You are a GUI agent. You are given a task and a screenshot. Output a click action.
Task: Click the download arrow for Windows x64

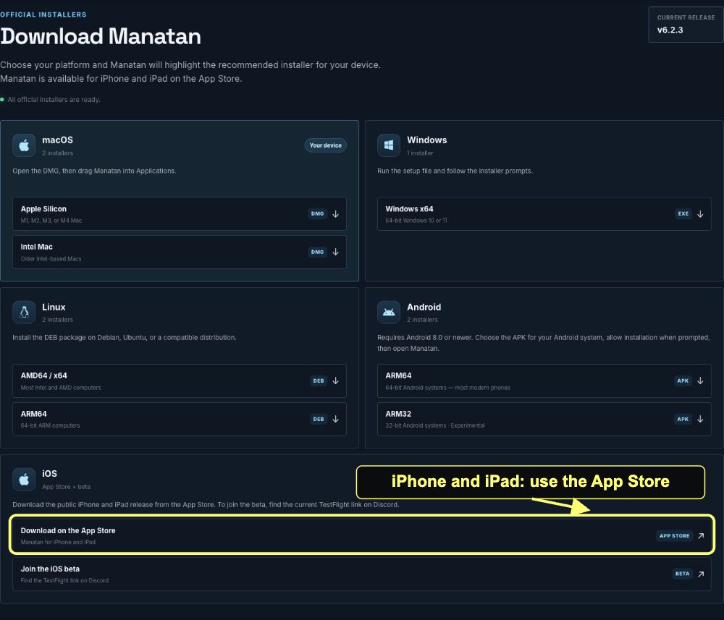[700, 214]
